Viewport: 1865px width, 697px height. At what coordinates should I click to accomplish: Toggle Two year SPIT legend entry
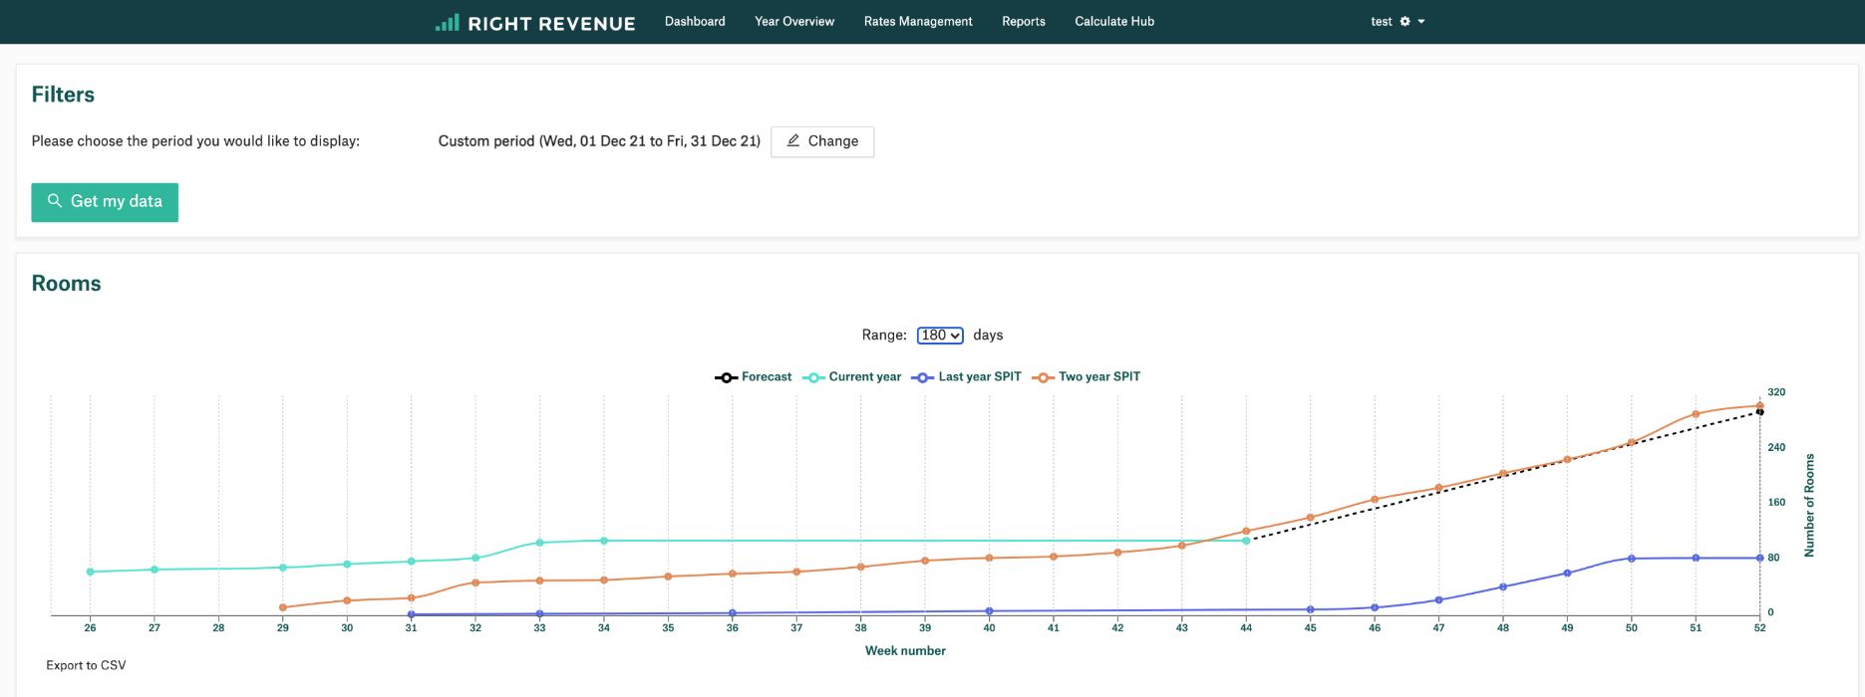pos(1087,377)
